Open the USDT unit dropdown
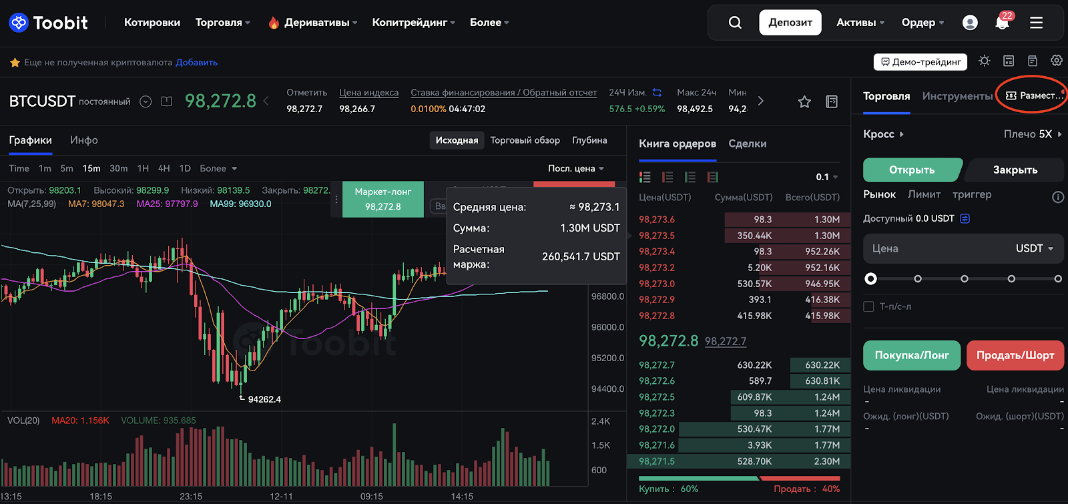 click(x=1034, y=248)
